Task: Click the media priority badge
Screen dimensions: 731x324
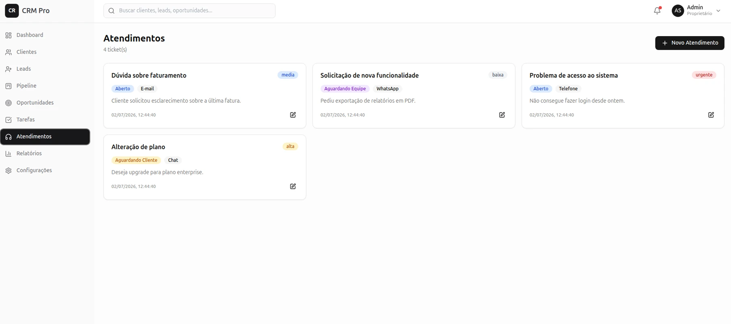Action: pyautogui.click(x=288, y=75)
